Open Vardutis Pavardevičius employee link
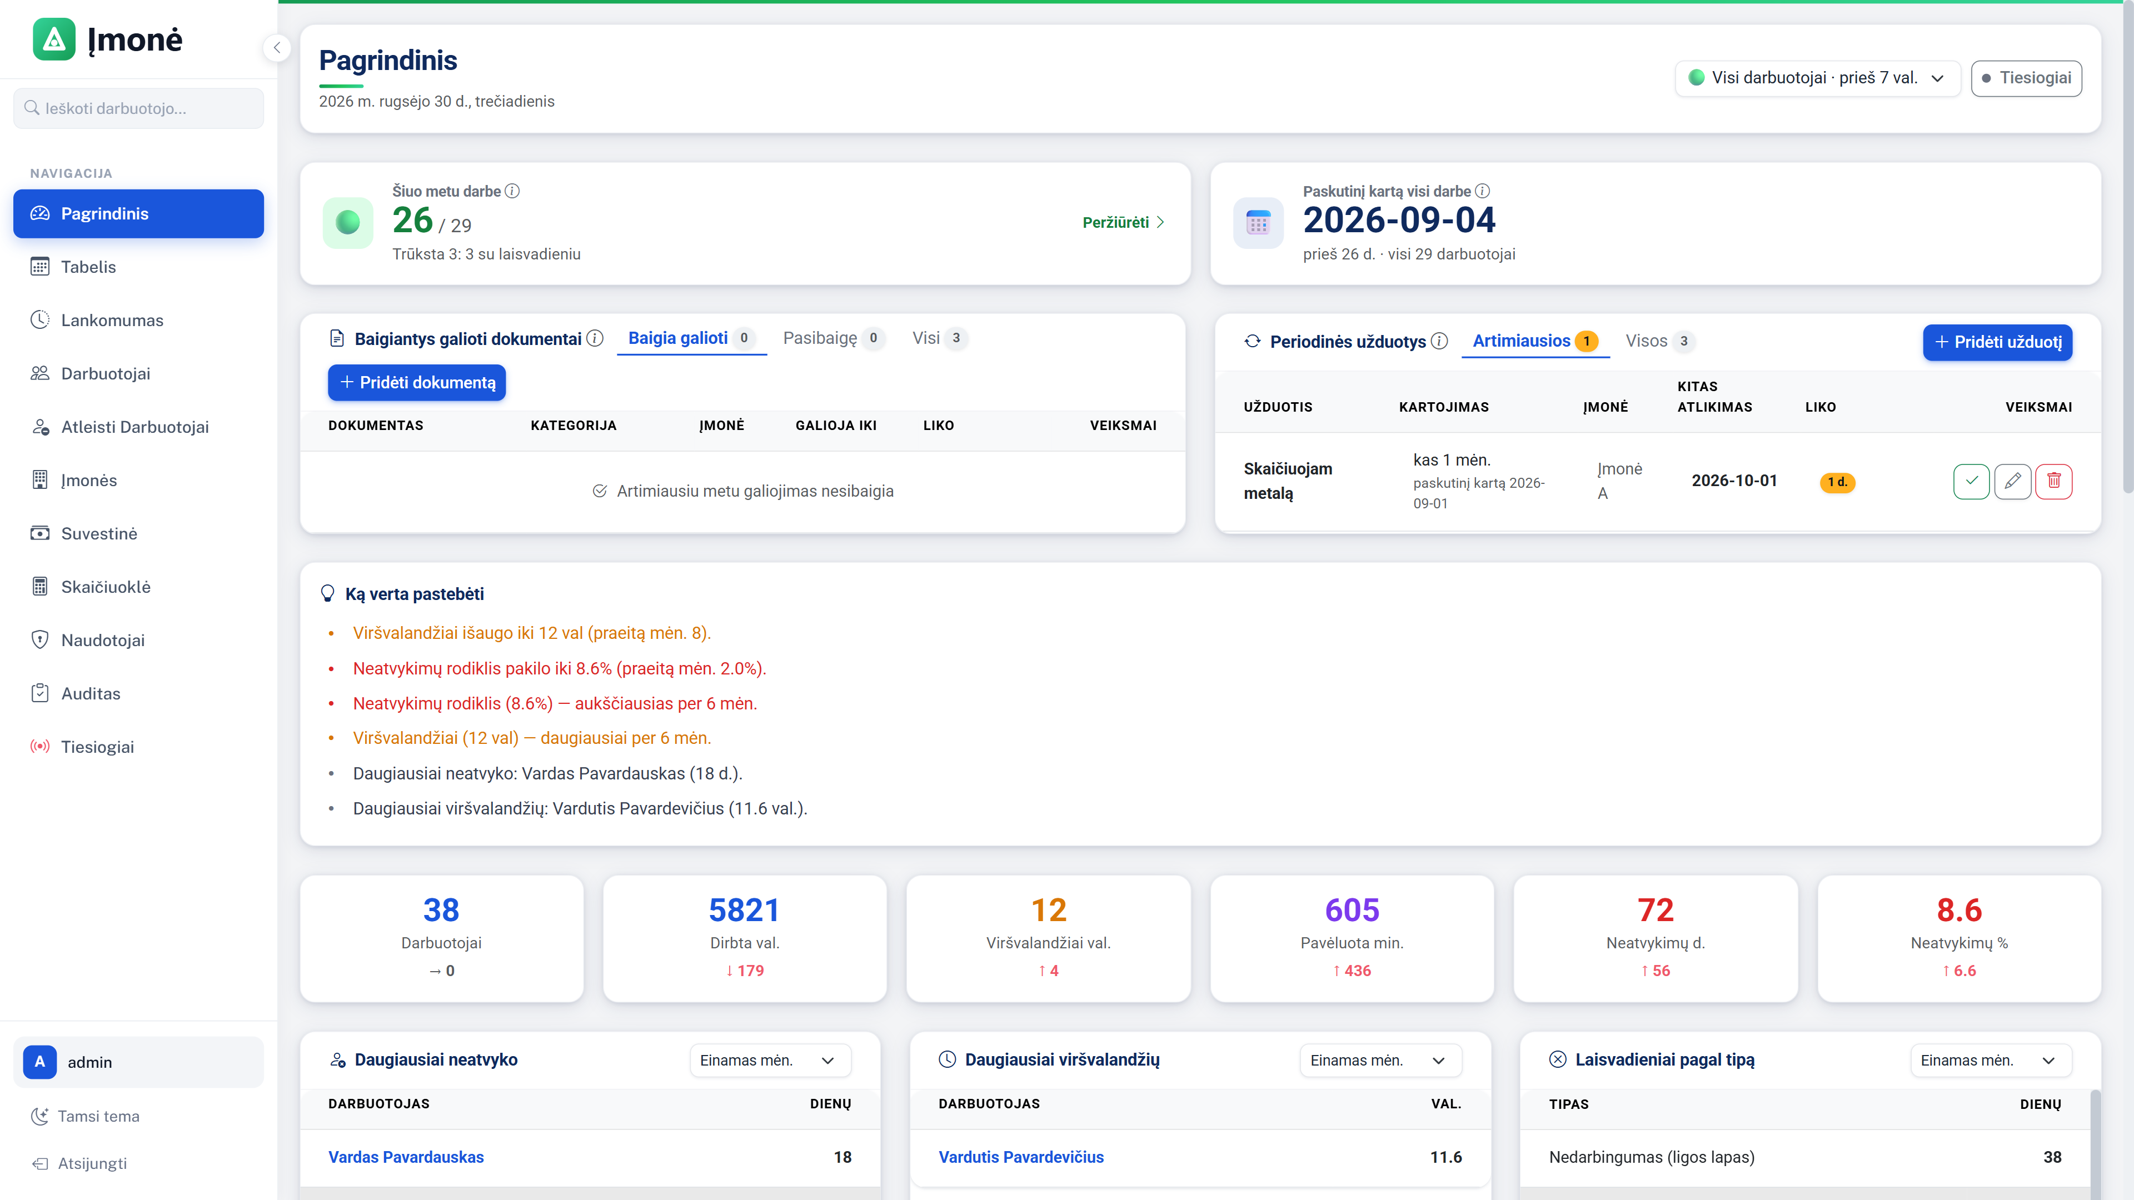2134x1200 pixels. point(1021,1157)
